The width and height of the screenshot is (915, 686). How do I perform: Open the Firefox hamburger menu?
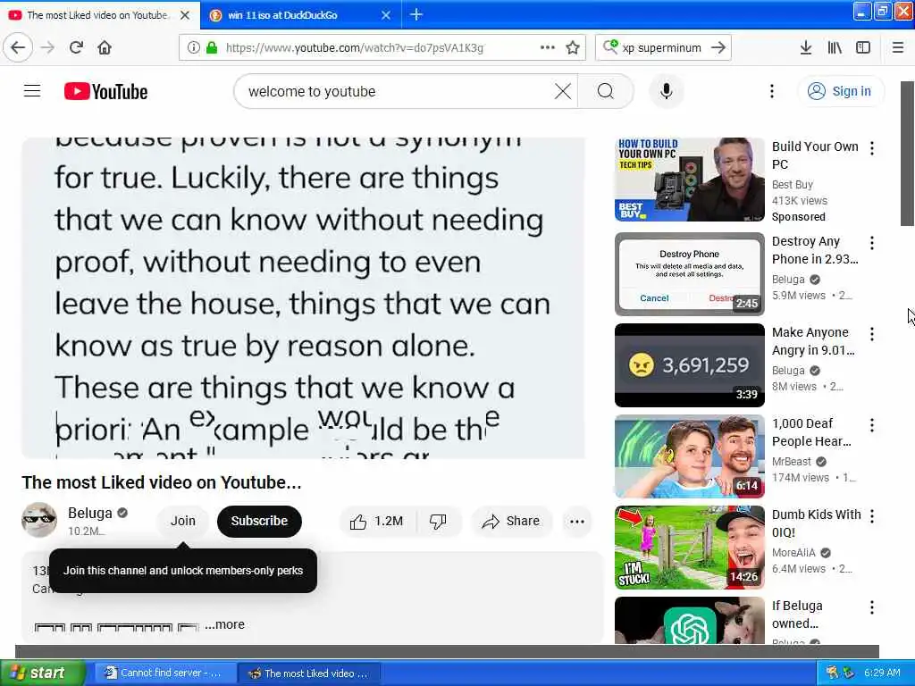click(x=897, y=47)
